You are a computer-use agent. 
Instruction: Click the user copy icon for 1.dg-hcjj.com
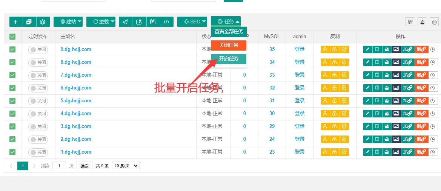click(326, 152)
